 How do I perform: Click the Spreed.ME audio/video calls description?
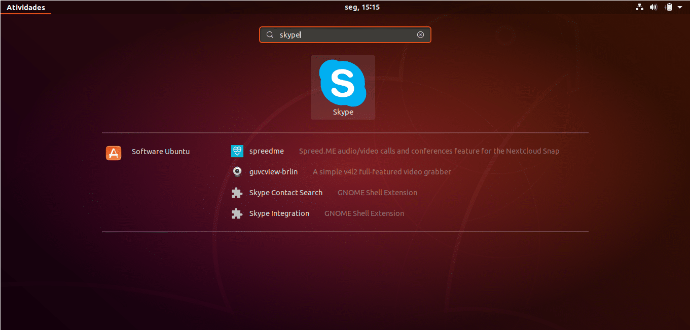429,151
